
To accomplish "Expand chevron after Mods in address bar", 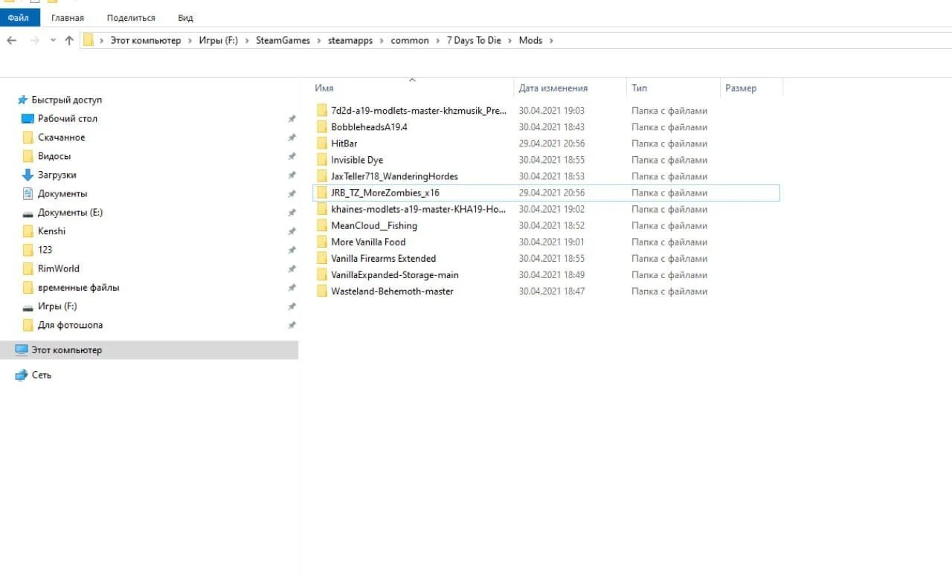I will coord(551,40).
